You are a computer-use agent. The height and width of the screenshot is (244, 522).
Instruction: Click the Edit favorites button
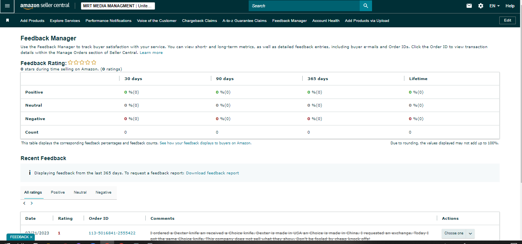tap(507, 20)
